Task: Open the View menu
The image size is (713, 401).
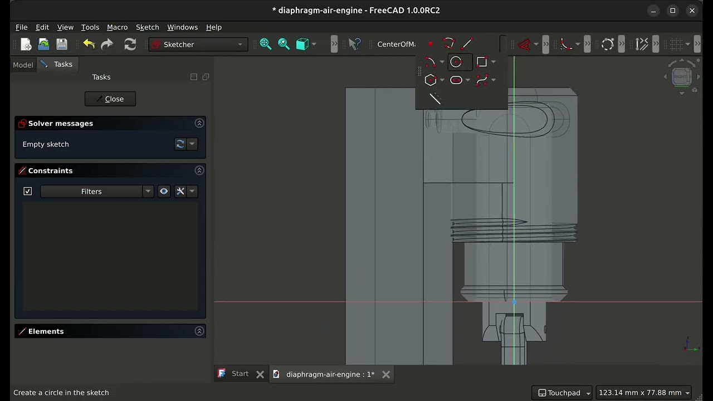Action: (x=65, y=27)
